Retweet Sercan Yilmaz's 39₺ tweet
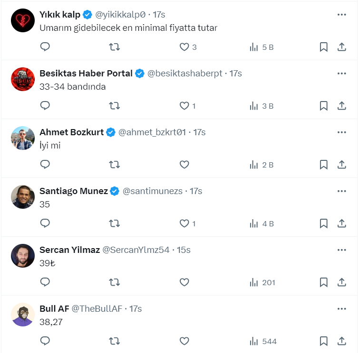The width and height of the screenshot is (360, 353). click(x=115, y=282)
